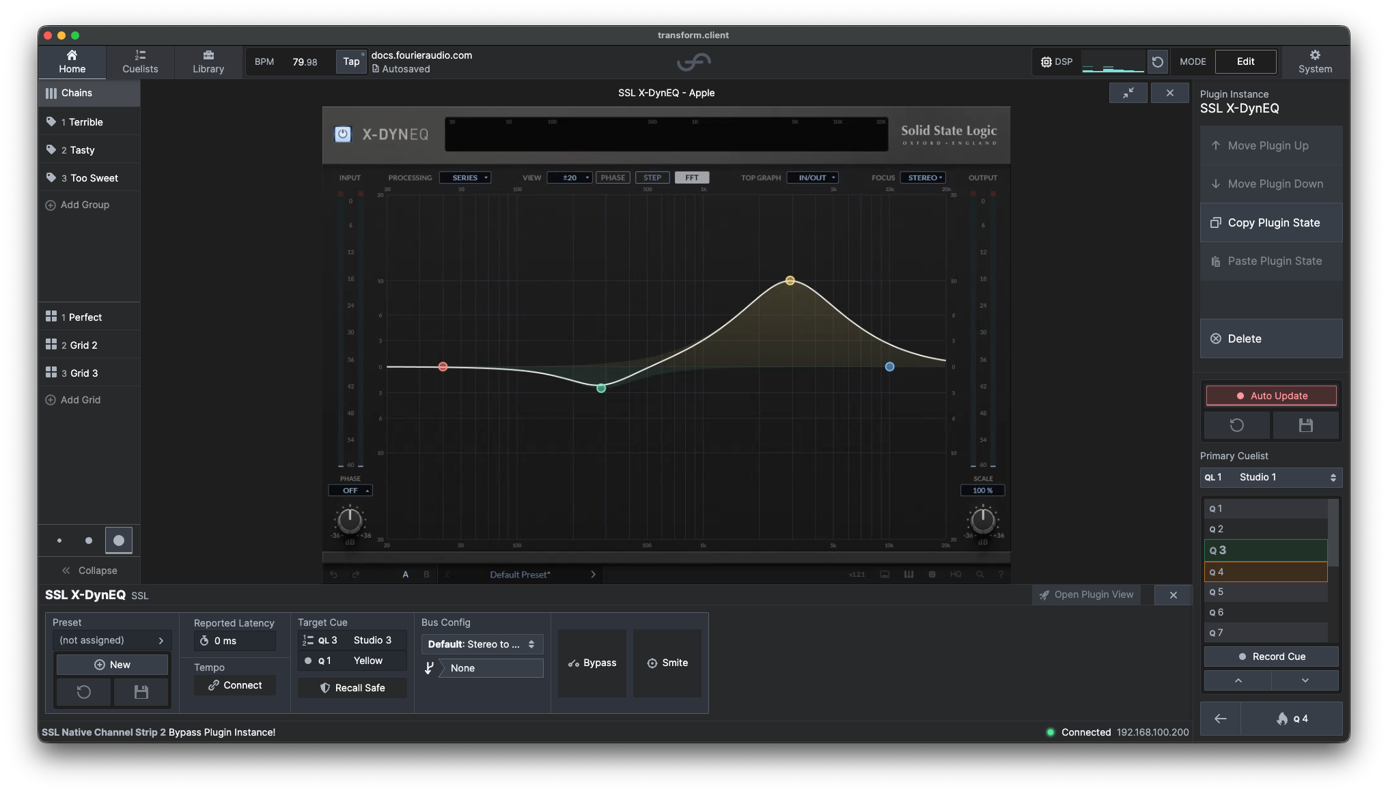1388x793 pixels.
Task: Click the back arrow beside Q4
Action: 1220,719
